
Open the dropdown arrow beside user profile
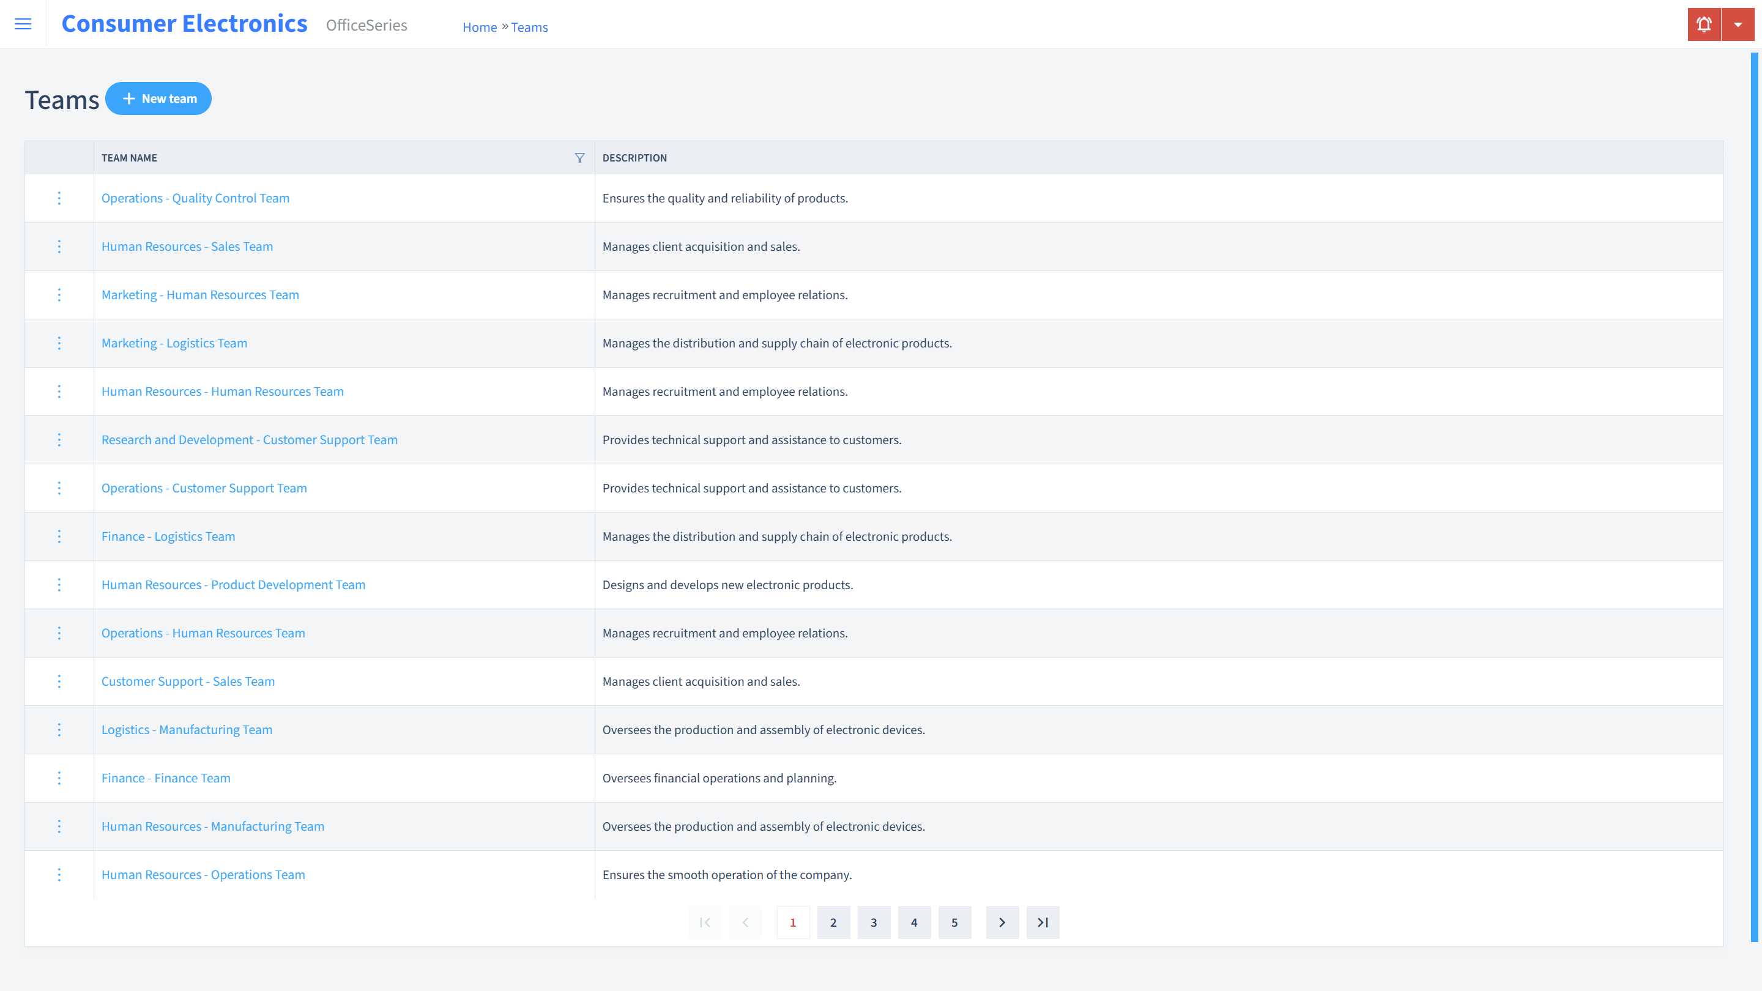1739,24
